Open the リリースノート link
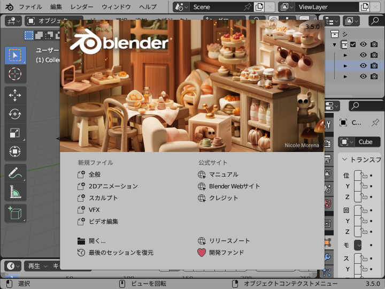 (224, 241)
